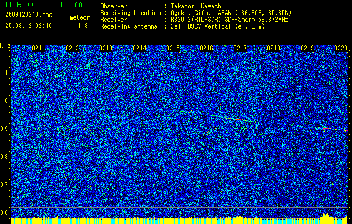Click the 0217 time marker

pyautogui.click(x=240, y=48)
